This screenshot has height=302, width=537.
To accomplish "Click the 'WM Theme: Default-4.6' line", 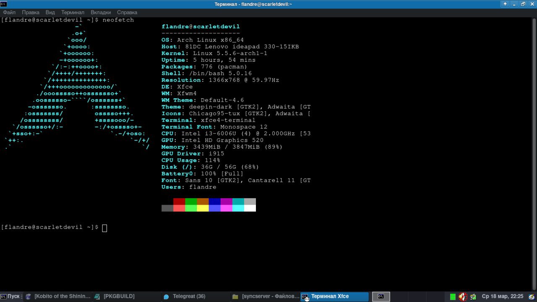I will (203, 100).
